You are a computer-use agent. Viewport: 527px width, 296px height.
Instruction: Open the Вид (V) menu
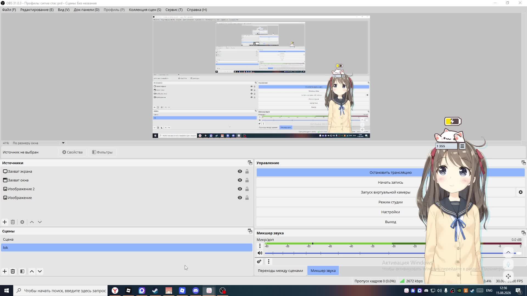click(x=64, y=10)
